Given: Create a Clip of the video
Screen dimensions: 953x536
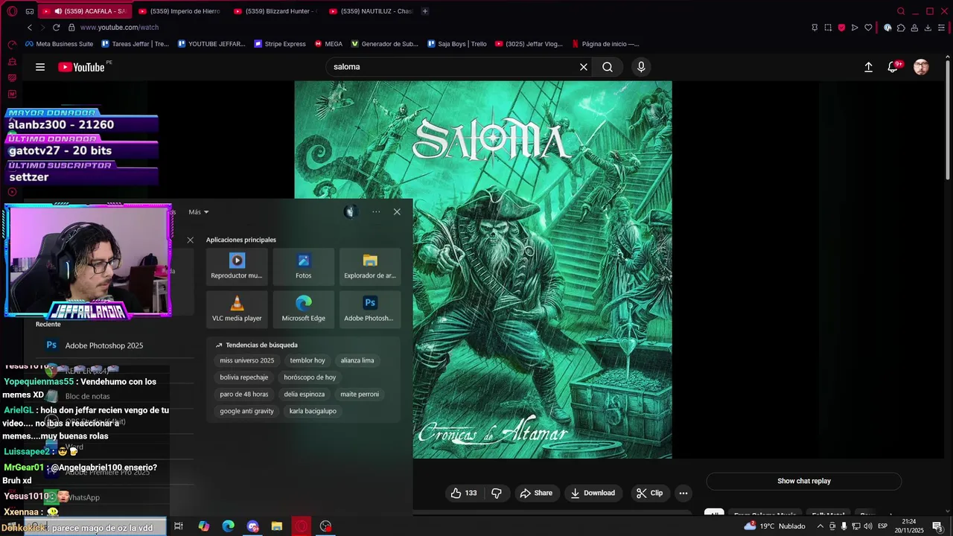Looking at the screenshot, I should tap(649, 493).
